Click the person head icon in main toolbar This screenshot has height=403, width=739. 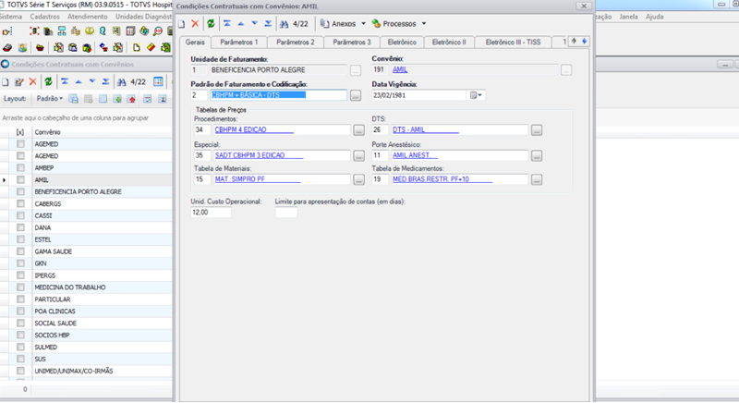[103, 31]
